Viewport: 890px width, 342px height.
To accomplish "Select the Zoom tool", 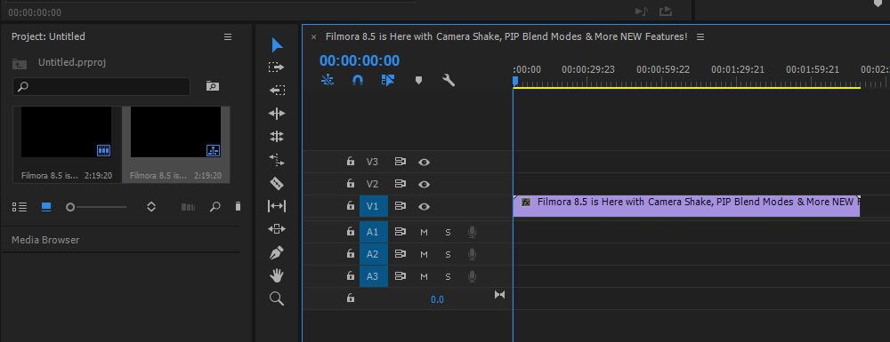I will 277,298.
